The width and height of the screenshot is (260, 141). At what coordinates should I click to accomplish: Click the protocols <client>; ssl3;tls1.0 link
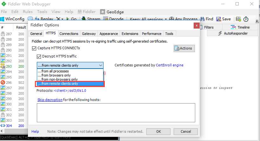point(70,91)
